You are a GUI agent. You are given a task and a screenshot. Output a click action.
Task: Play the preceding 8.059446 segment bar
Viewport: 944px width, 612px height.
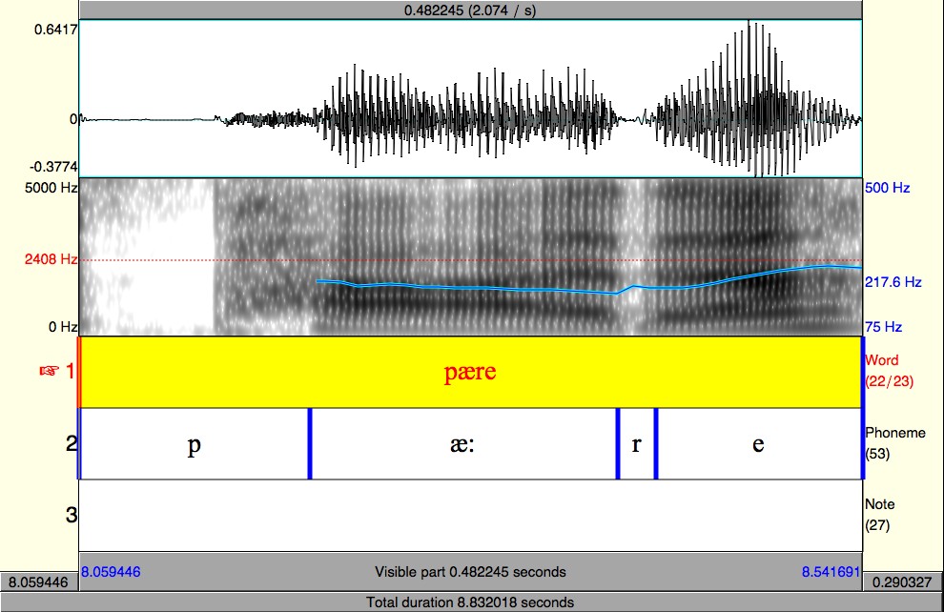pyautogui.click(x=38, y=581)
